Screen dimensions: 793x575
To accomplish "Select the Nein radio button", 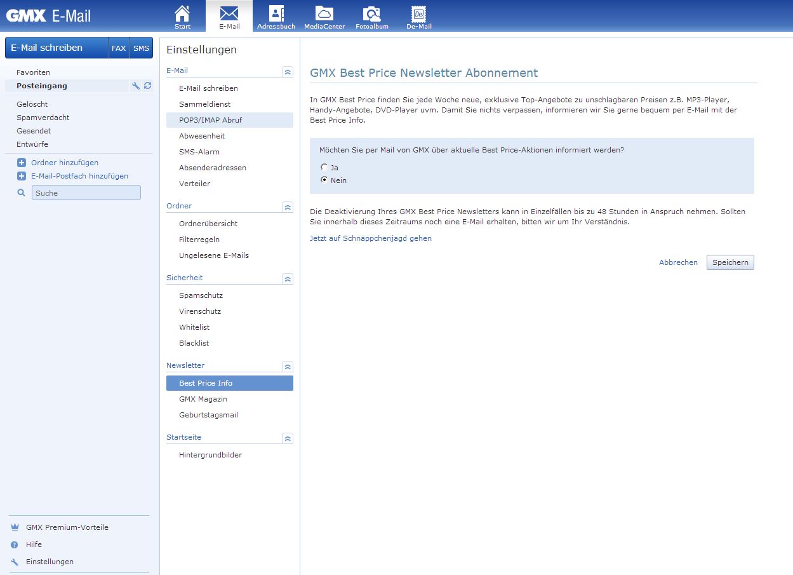I will (x=324, y=180).
